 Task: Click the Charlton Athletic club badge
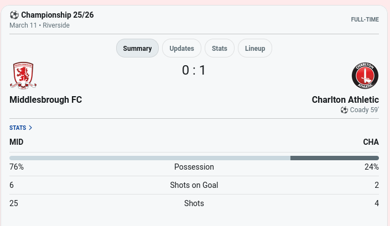point(365,76)
